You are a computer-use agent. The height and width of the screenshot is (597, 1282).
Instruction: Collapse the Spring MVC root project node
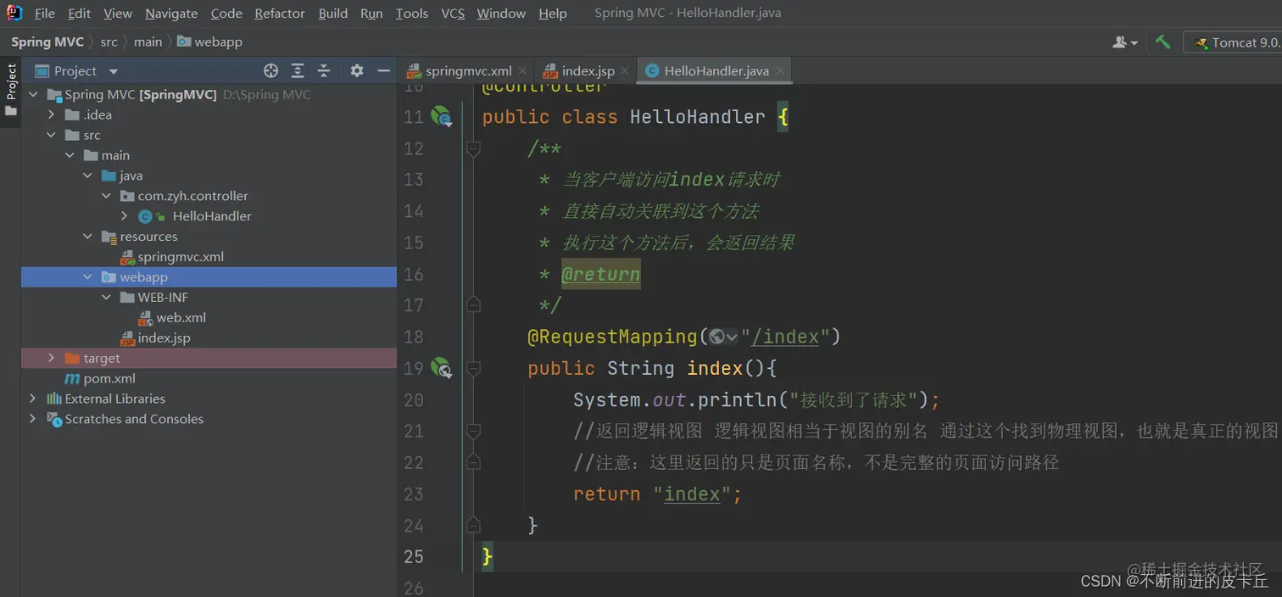click(x=33, y=95)
